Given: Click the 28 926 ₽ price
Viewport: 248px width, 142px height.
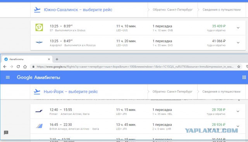Looking at the screenshot, I should 219,125.
